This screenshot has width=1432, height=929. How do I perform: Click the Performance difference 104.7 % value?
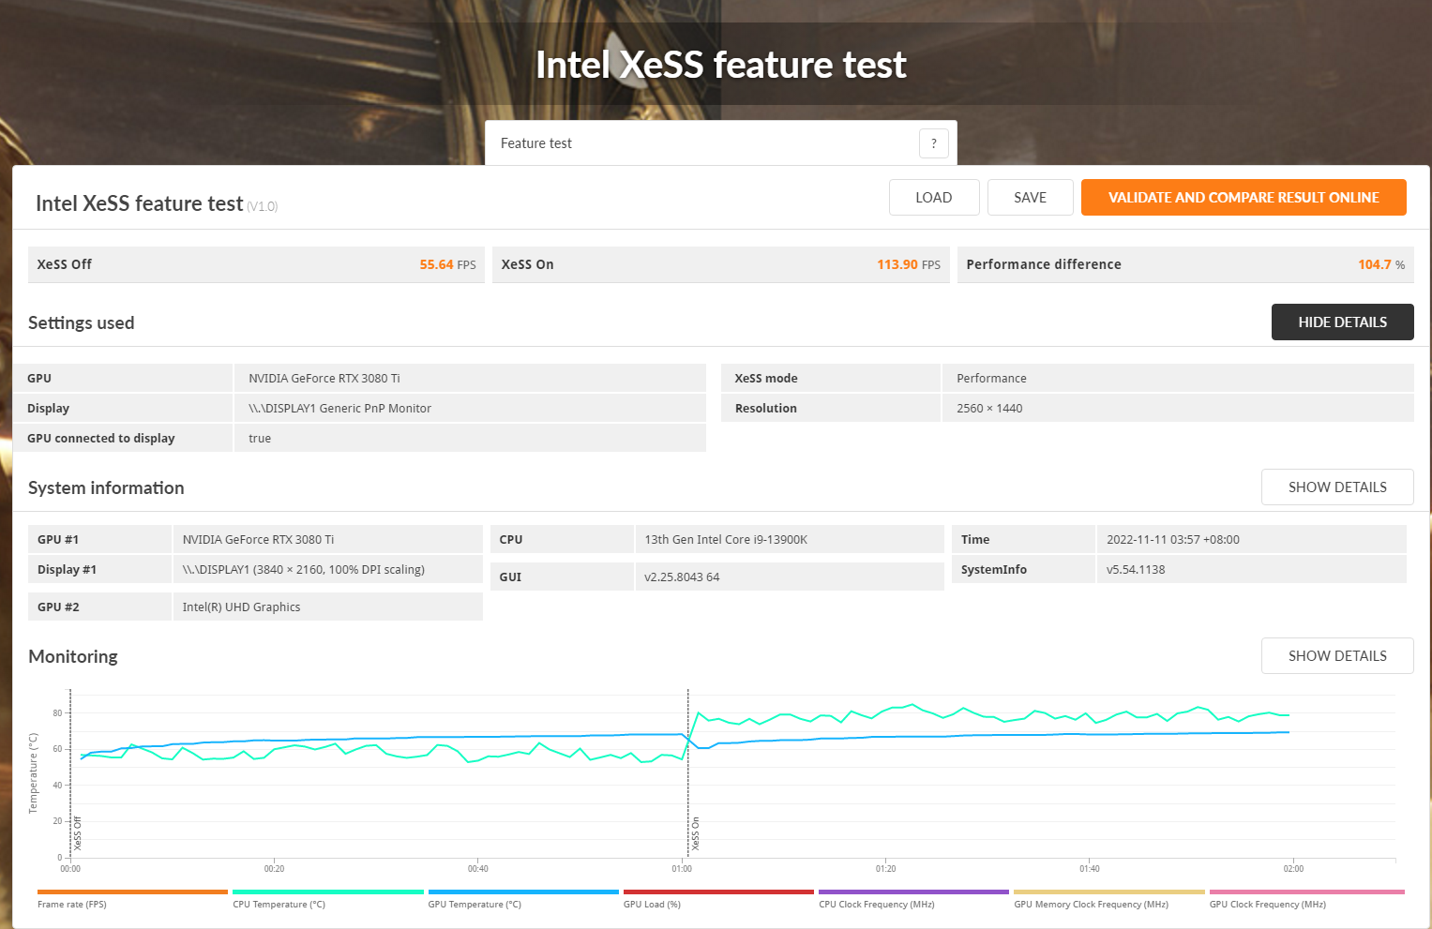[1381, 264]
